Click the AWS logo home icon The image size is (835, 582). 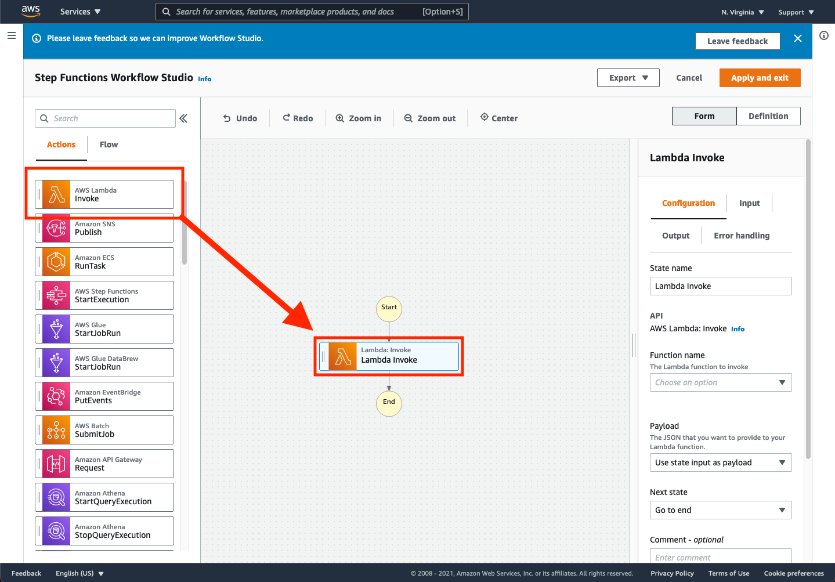[31, 11]
